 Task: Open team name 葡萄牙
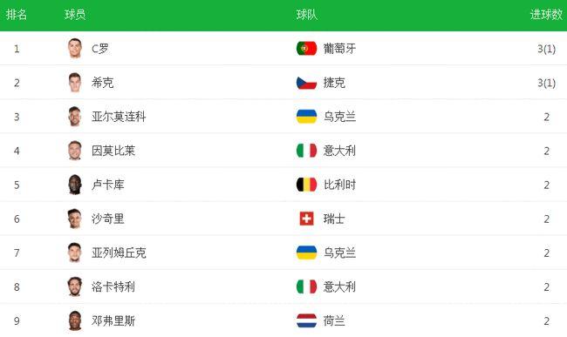pyautogui.click(x=339, y=49)
